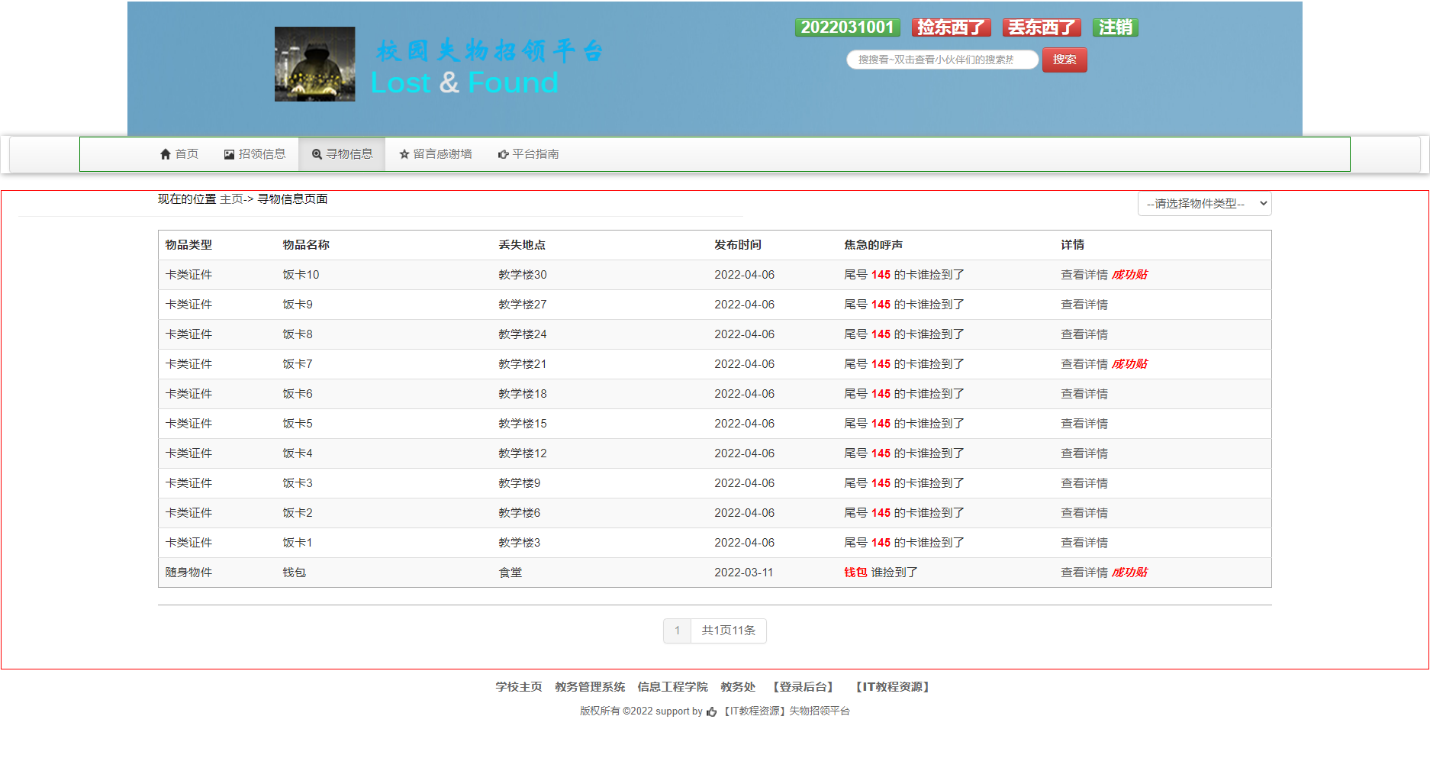
Task: Click the 主页 breadcrumb link
Action: (x=231, y=199)
